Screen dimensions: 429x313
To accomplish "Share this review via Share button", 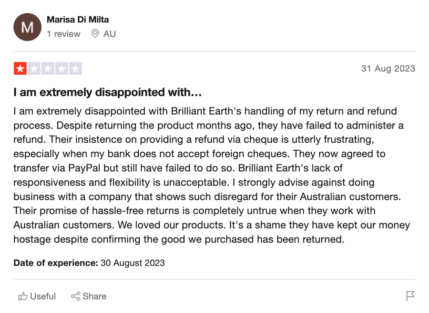I will 89,296.
